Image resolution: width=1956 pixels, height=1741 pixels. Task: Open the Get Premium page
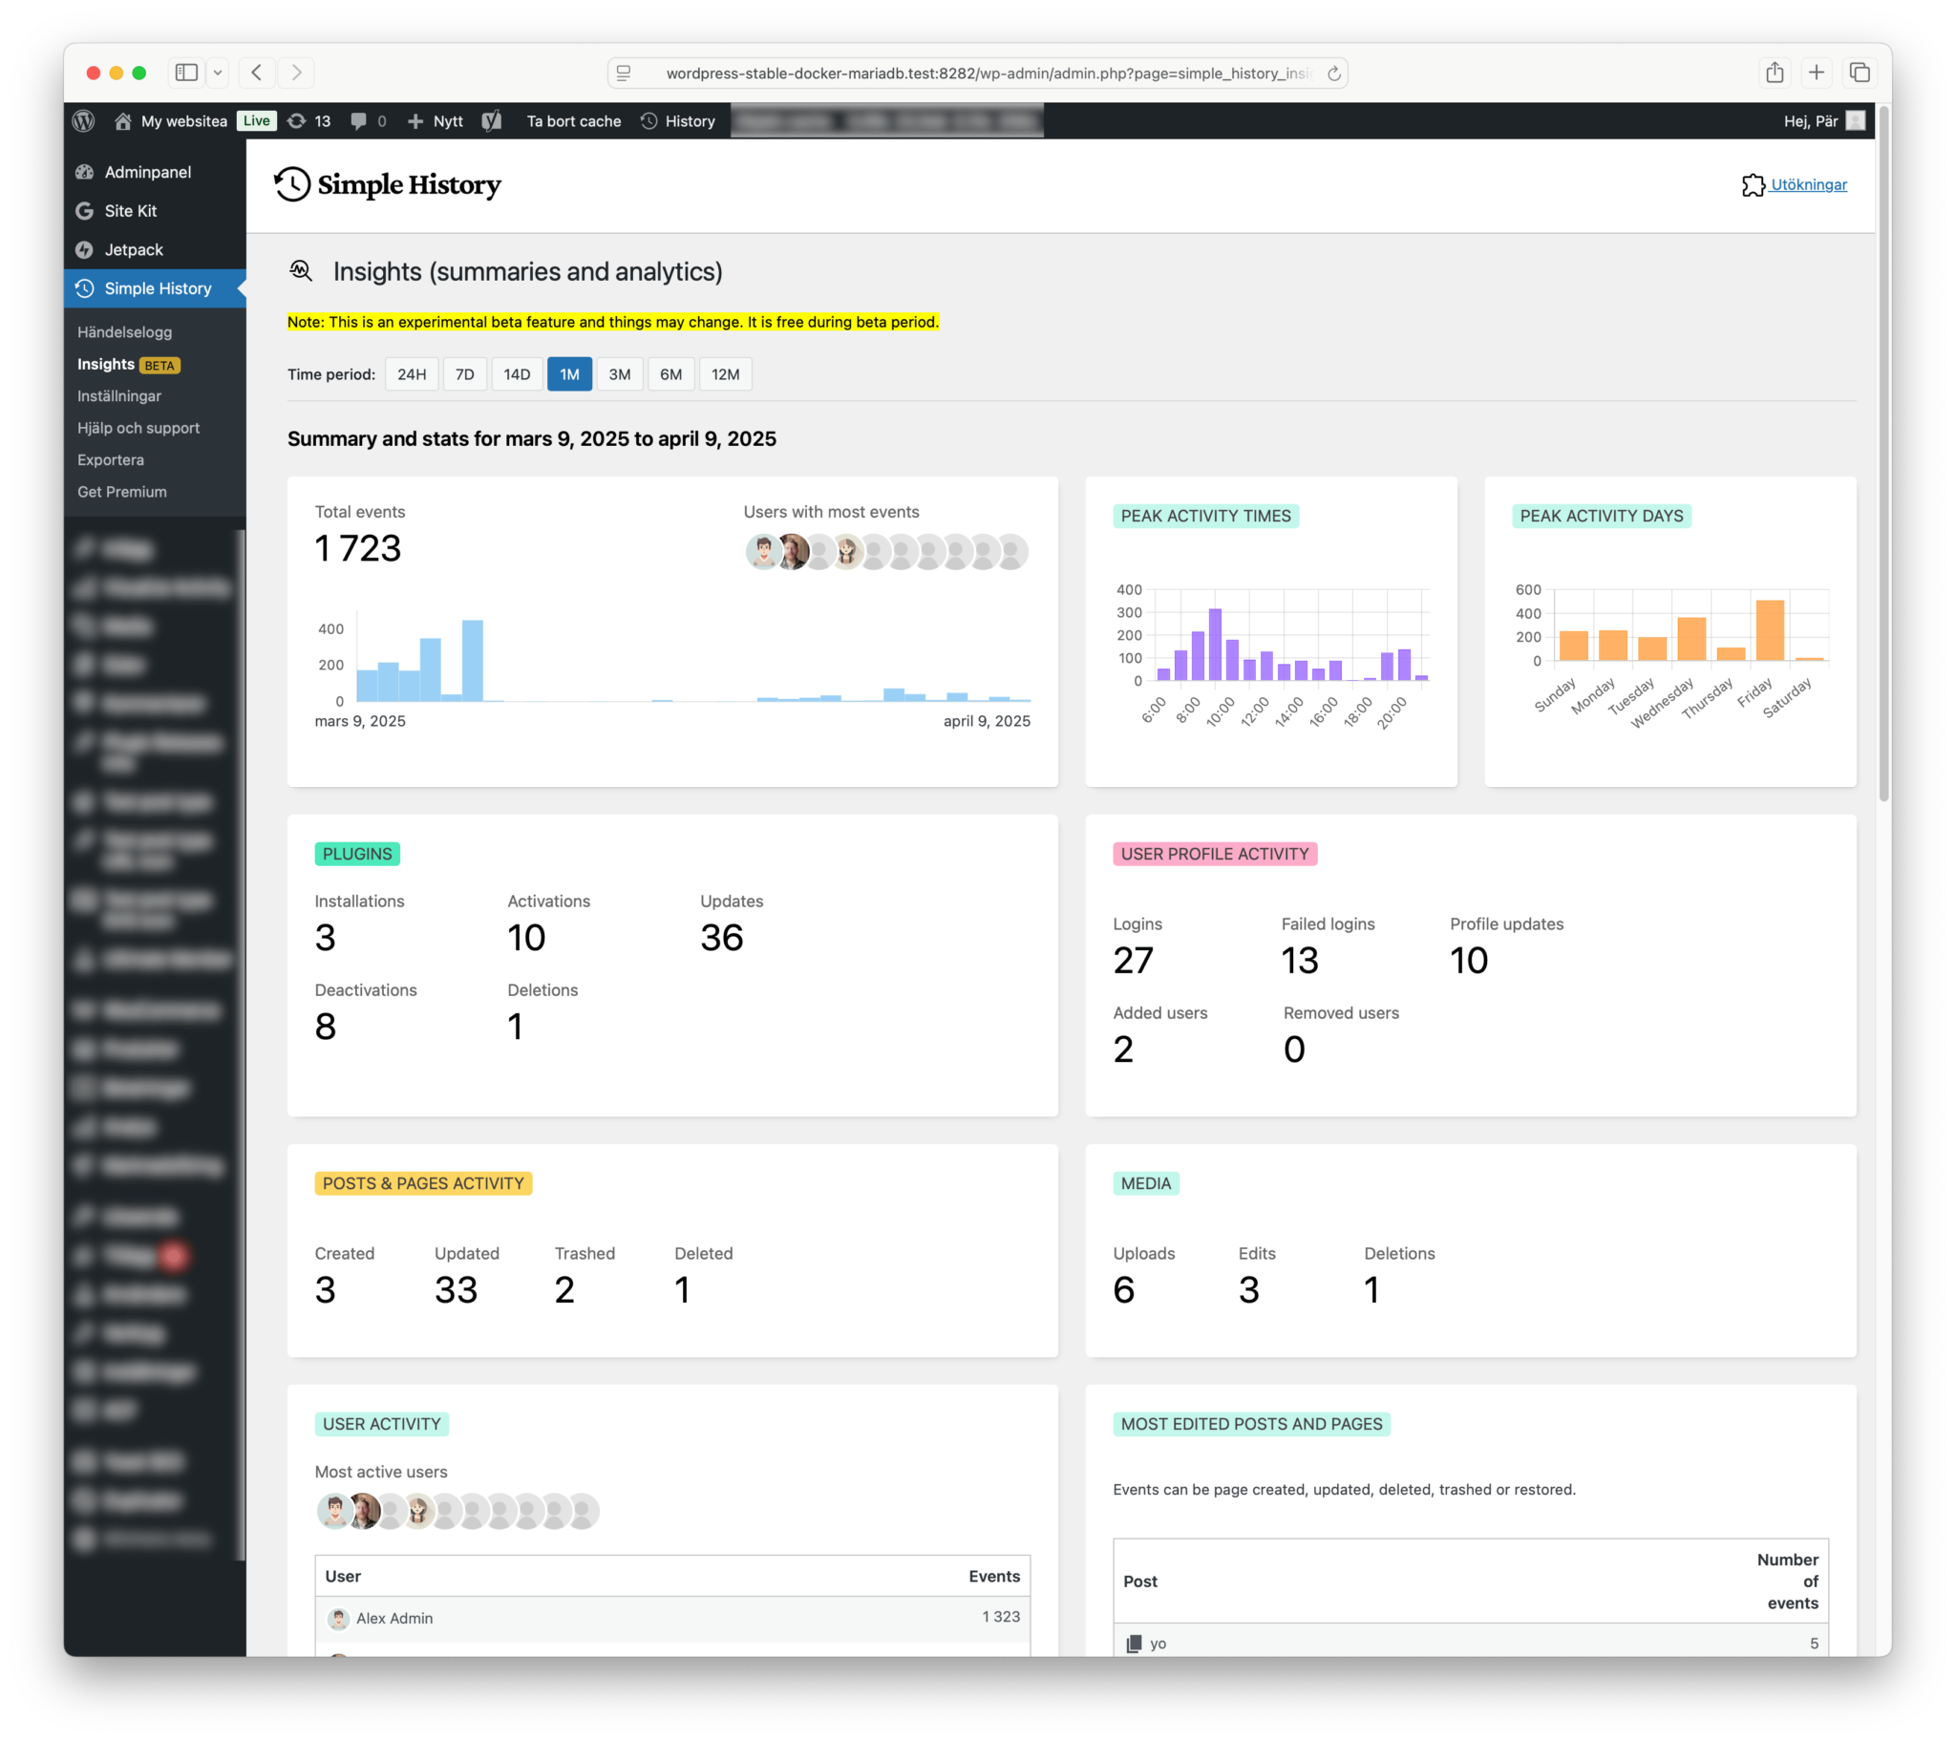pos(121,491)
